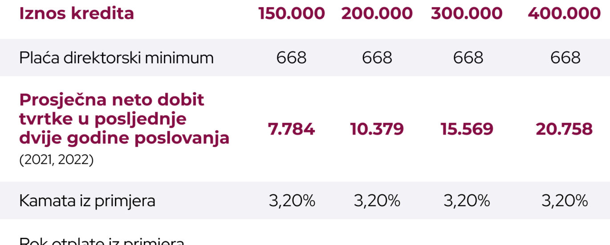Select the 400.000 loan amount header
Viewport: 610px width, 245px height.
pyautogui.click(x=564, y=13)
